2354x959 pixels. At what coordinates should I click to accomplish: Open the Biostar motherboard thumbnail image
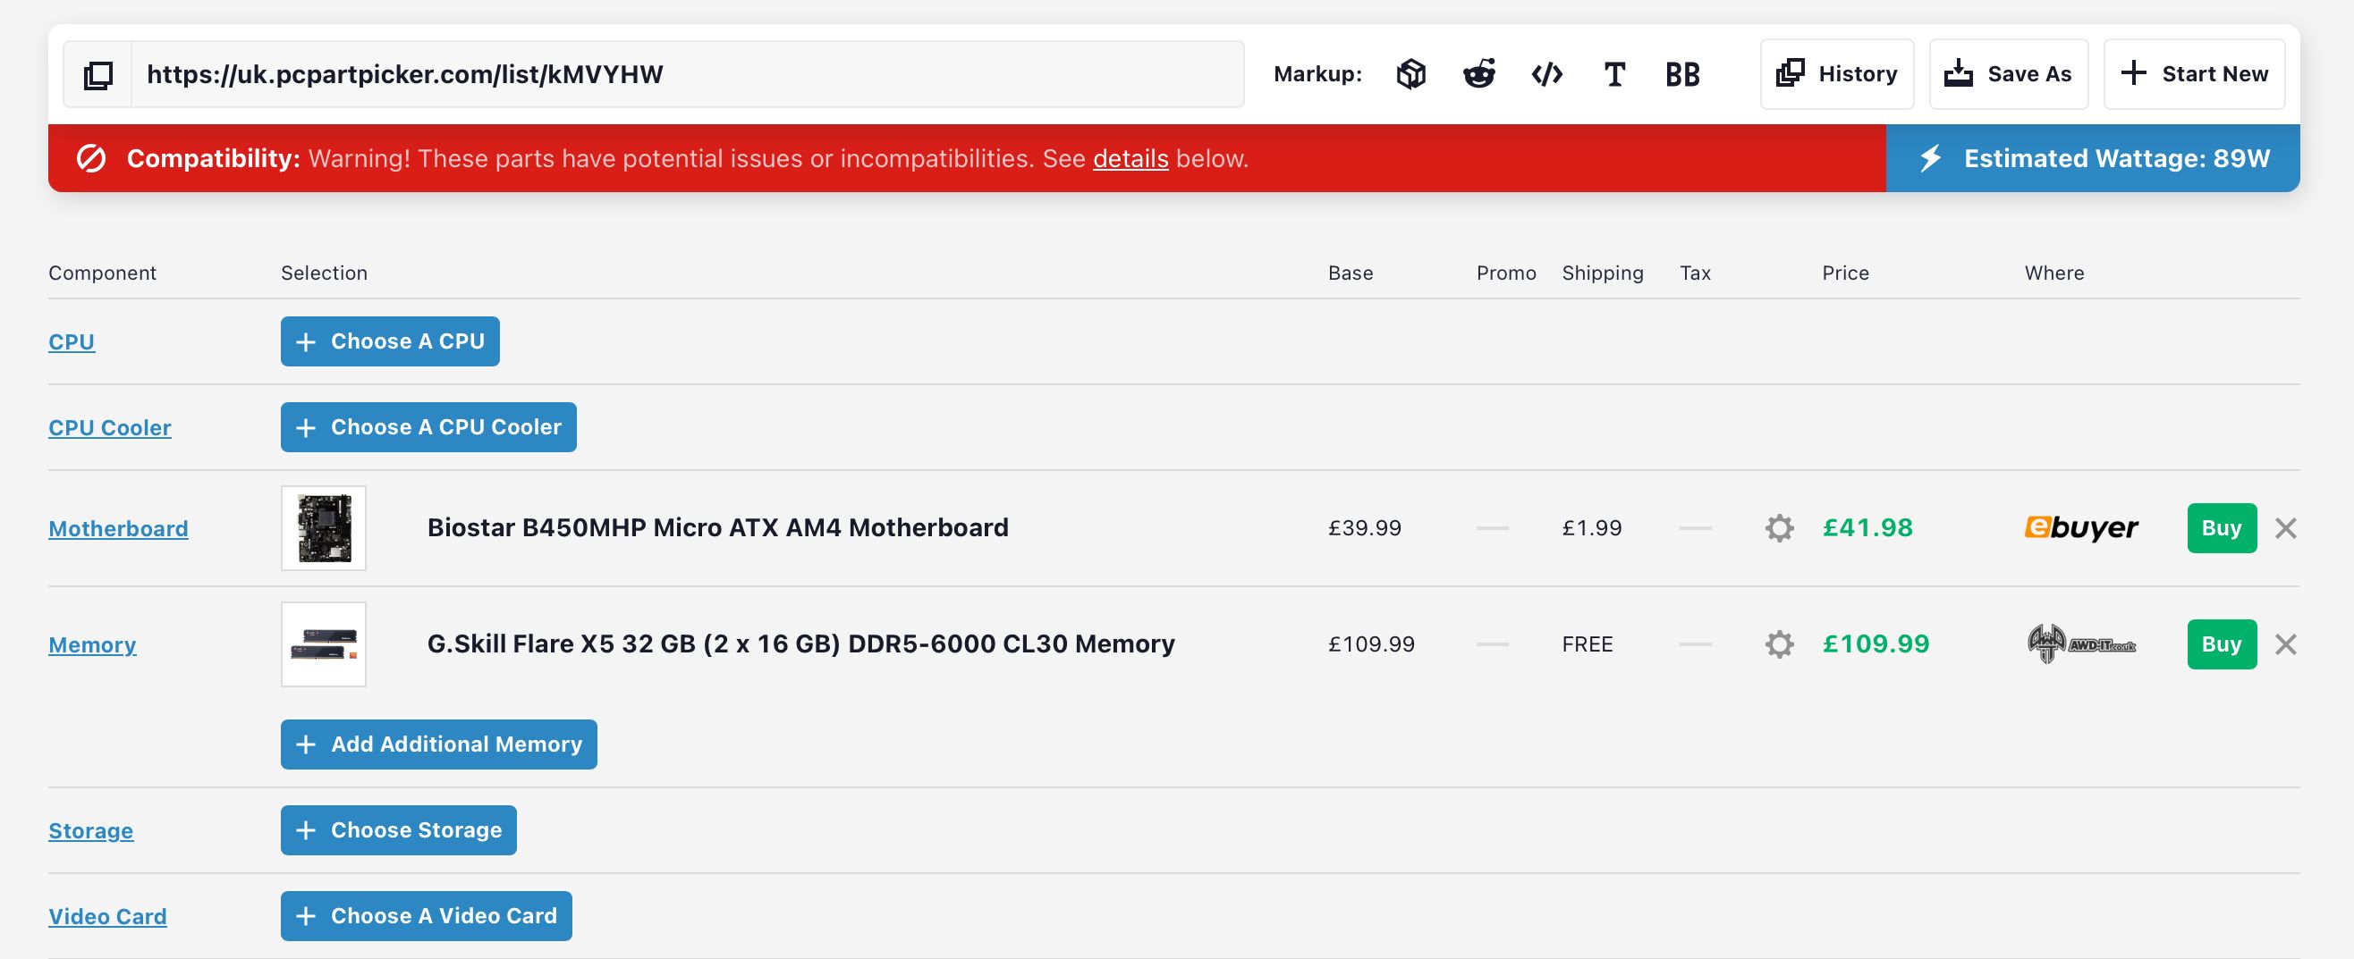pos(324,528)
